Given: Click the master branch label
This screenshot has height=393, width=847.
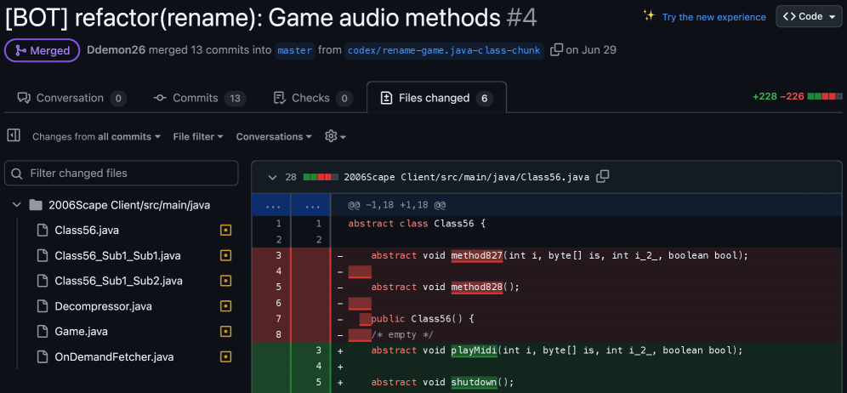Looking at the screenshot, I should coord(294,51).
